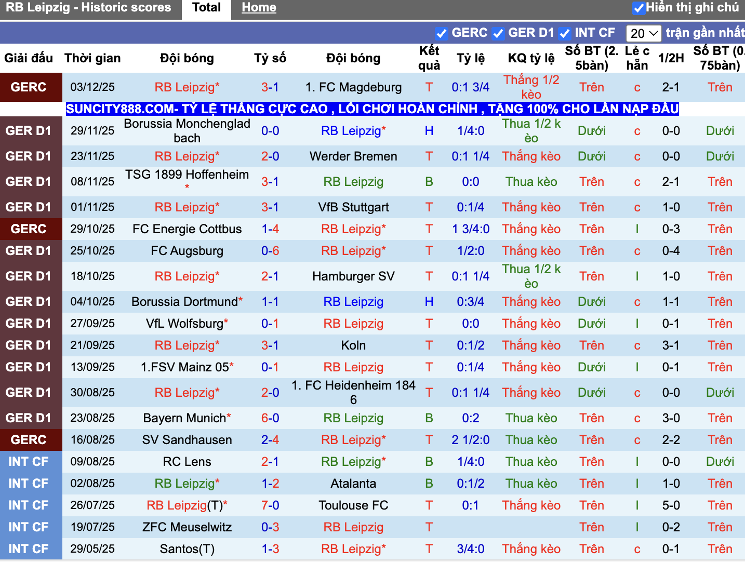The height and width of the screenshot is (562, 745).
Task: Click the odds 1 3/4:0 on Cottbus row
Action: click(x=471, y=229)
